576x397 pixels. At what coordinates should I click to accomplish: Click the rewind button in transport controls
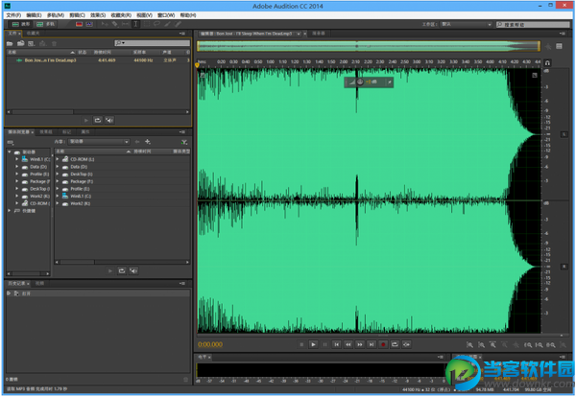point(348,343)
